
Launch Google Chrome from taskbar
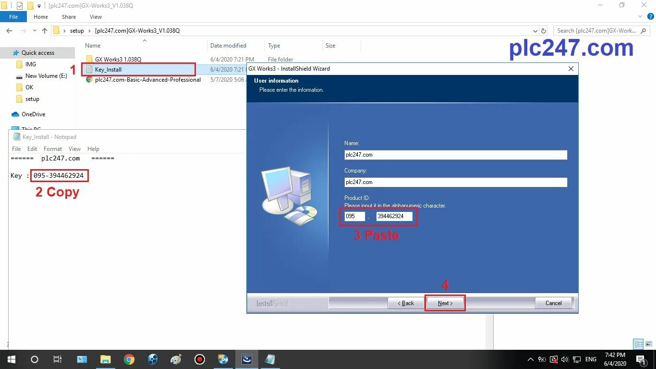129,359
